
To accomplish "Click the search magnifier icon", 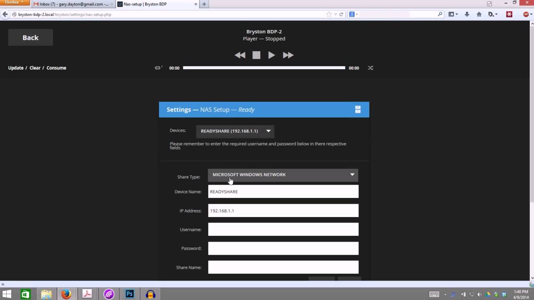I will 440,14.
